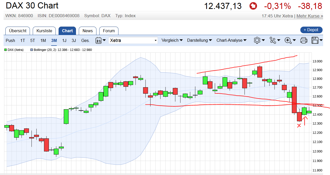This screenshot has width=330, height=175.
Task: Open the chart drawing tools menu
Action: point(275,40)
